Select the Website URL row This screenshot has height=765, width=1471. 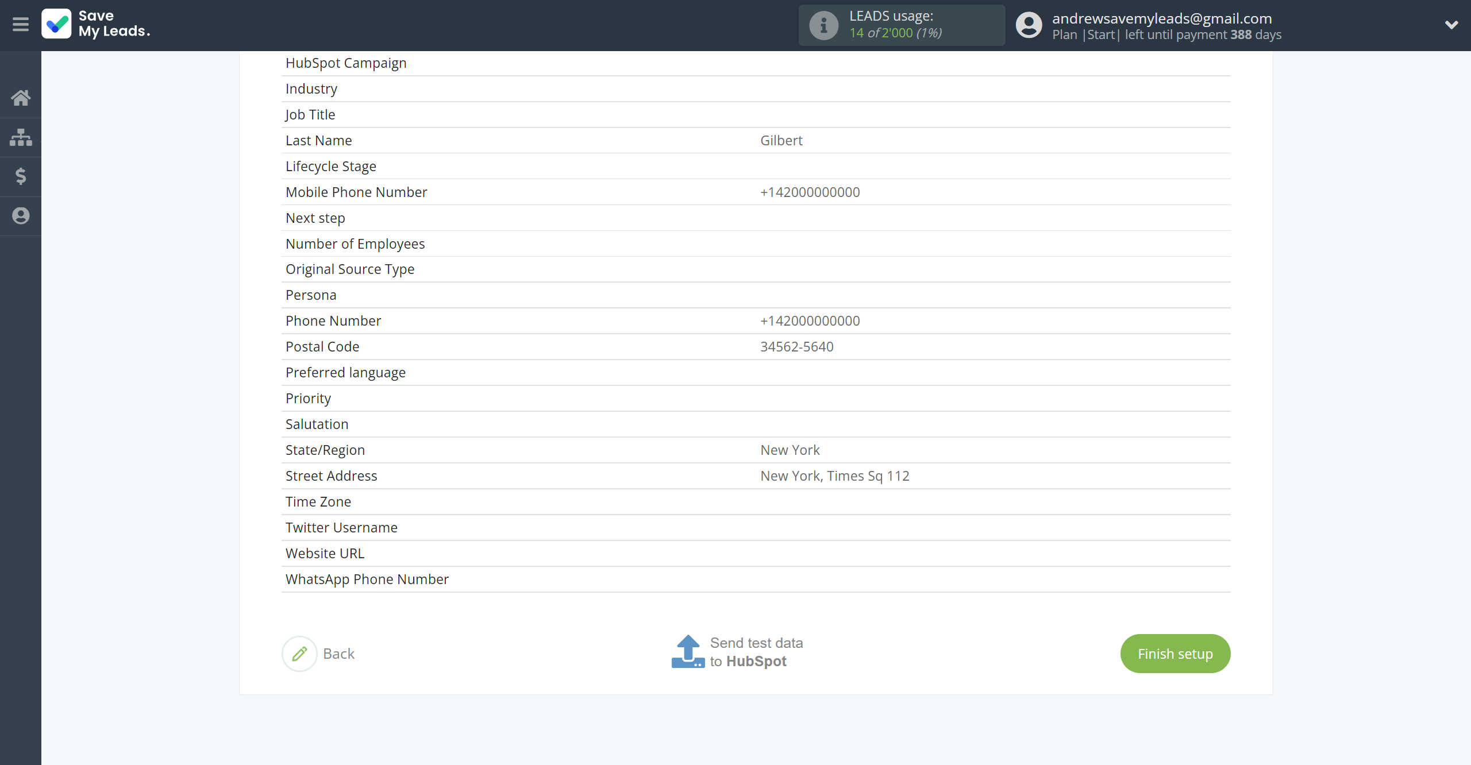(756, 554)
